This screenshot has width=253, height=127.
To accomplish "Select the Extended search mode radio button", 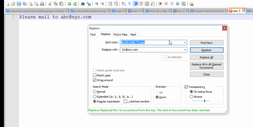I will (94, 97).
